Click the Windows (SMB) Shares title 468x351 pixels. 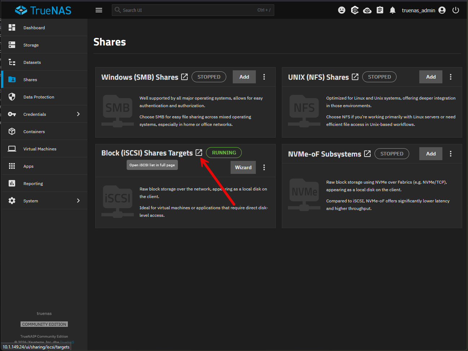[140, 77]
